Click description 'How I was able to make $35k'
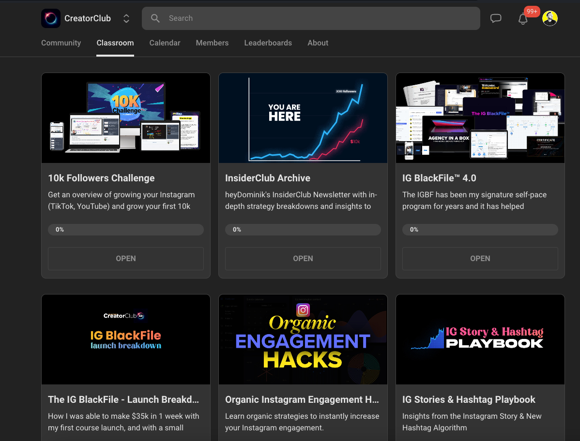 123,422
